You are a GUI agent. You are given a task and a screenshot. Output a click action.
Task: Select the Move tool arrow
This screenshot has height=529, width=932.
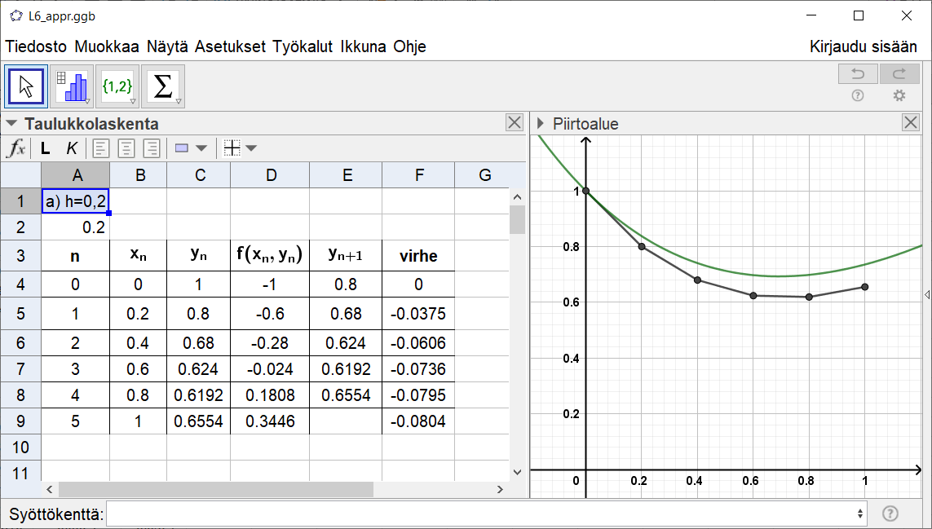click(25, 85)
